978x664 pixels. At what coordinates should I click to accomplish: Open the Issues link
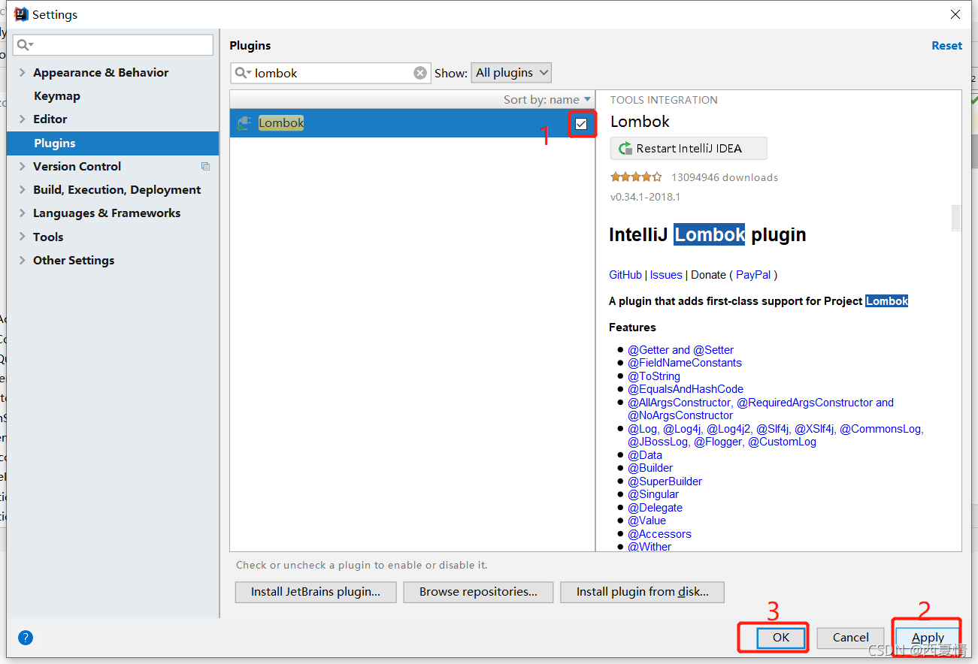tap(666, 275)
